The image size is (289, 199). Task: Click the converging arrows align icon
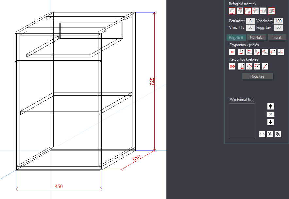point(262,134)
